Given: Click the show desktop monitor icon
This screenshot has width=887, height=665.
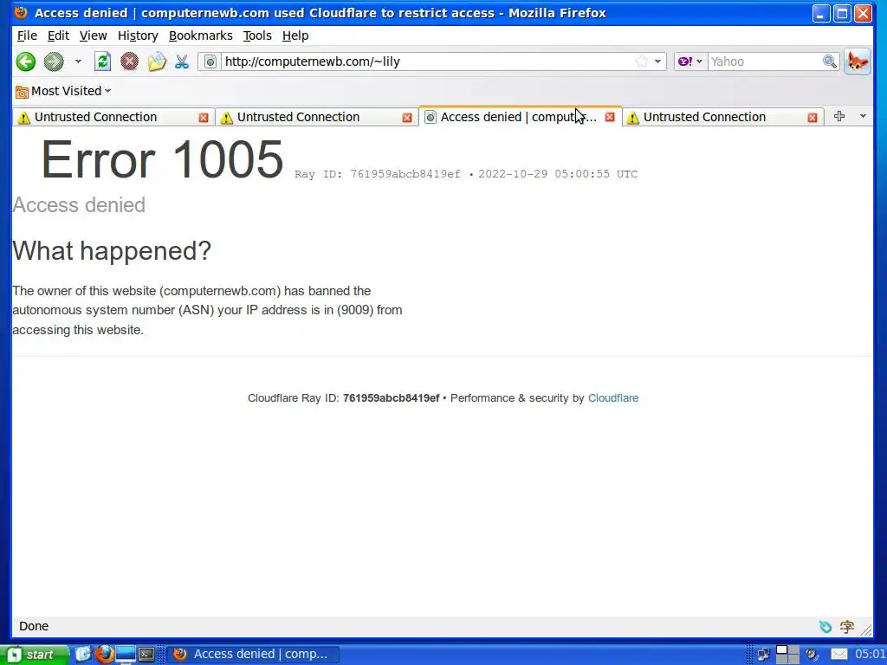Looking at the screenshot, I should click(x=126, y=655).
